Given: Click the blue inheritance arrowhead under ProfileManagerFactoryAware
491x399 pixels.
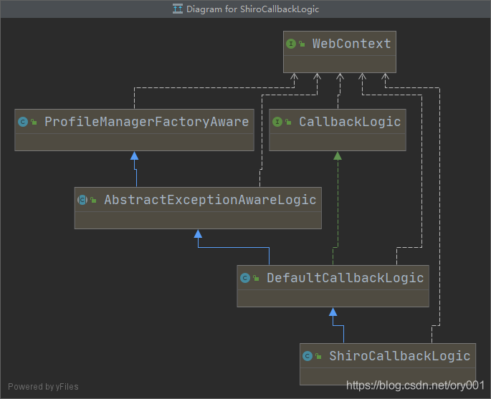Looking at the screenshot, I should point(134,155).
